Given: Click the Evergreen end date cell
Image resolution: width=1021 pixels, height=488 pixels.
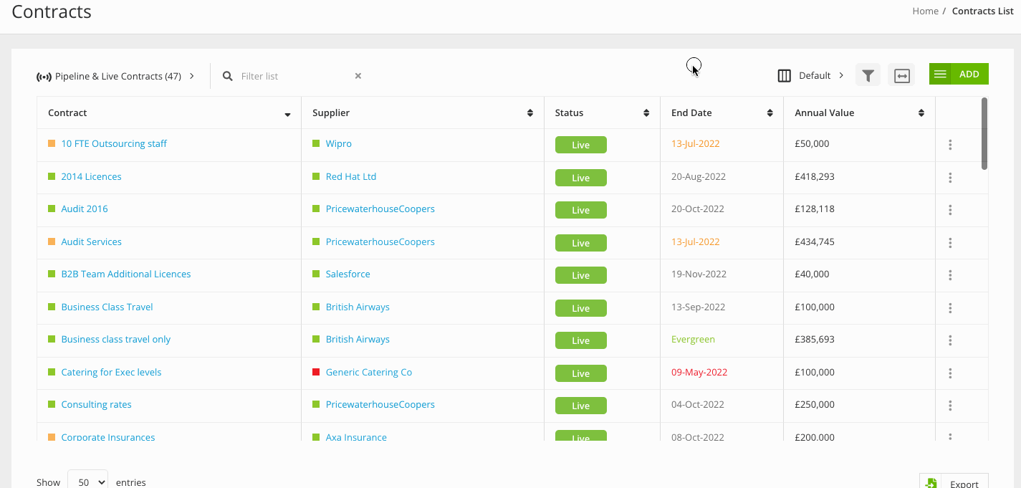Looking at the screenshot, I should tap(693, 339).
